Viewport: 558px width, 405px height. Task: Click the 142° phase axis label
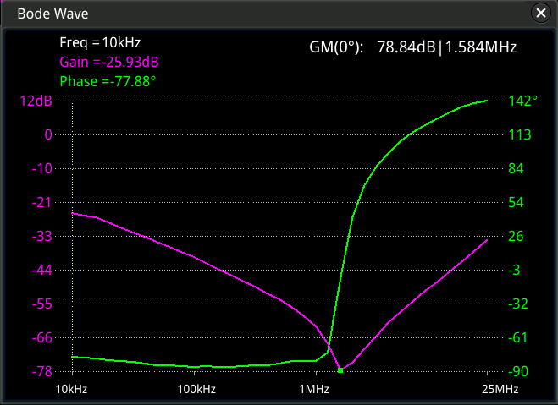tap(522, 101)
